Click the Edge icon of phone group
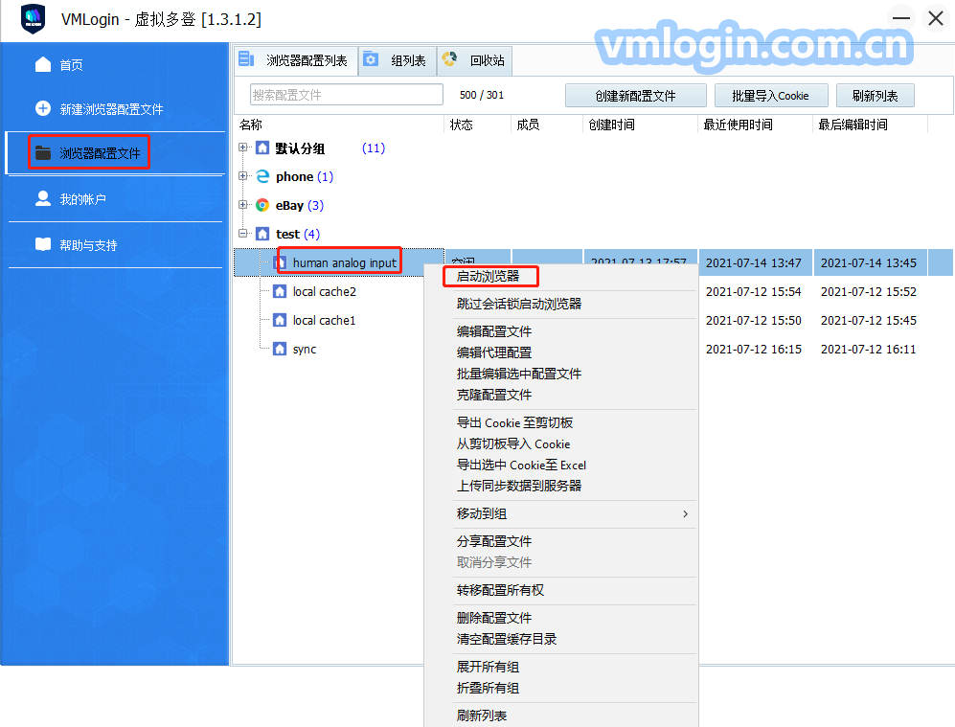This screenshot has width=955, height=727. point(262,176)
